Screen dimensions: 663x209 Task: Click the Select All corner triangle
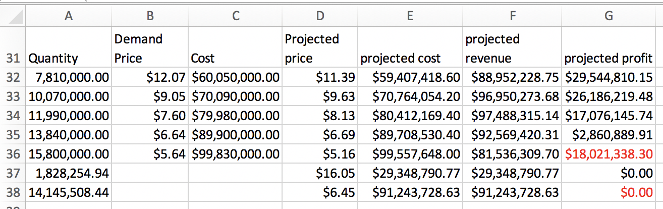(13, 17)
